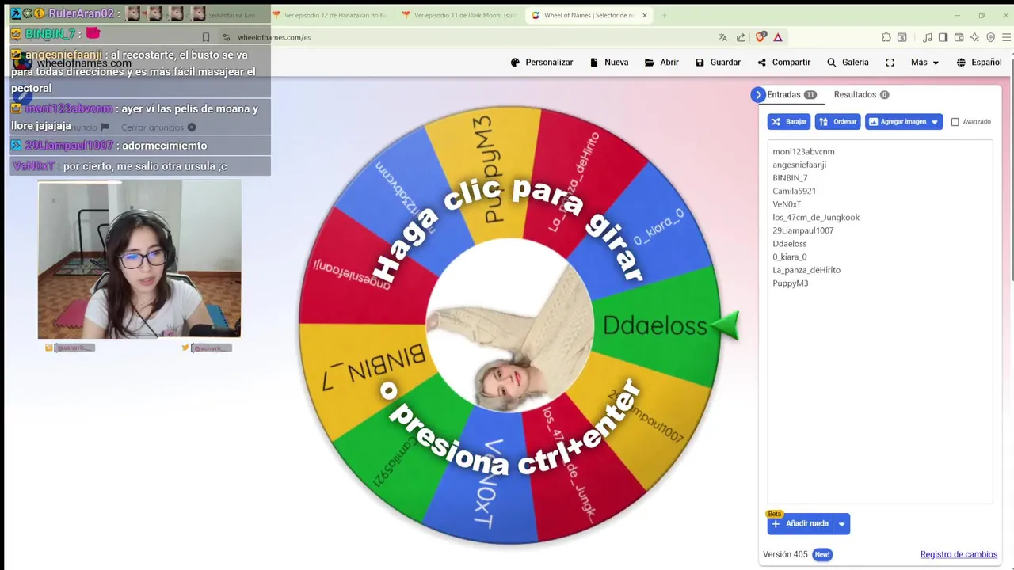Click Cerrar anuncios close icon
1014x570 pixels.
coord(192,127)
